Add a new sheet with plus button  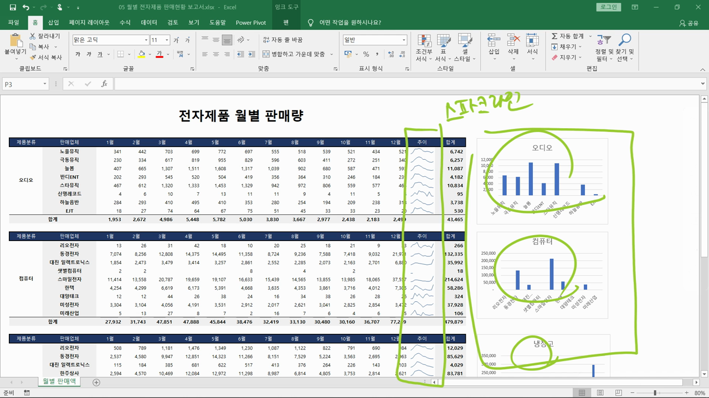[x=96, y=383]
